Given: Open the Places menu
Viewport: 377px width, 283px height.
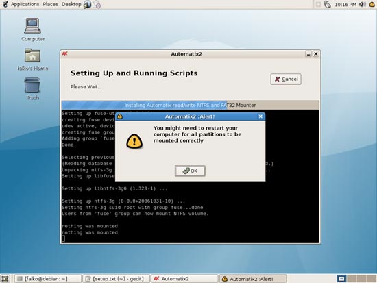Looking at the screenshot, I should [50, 4].
